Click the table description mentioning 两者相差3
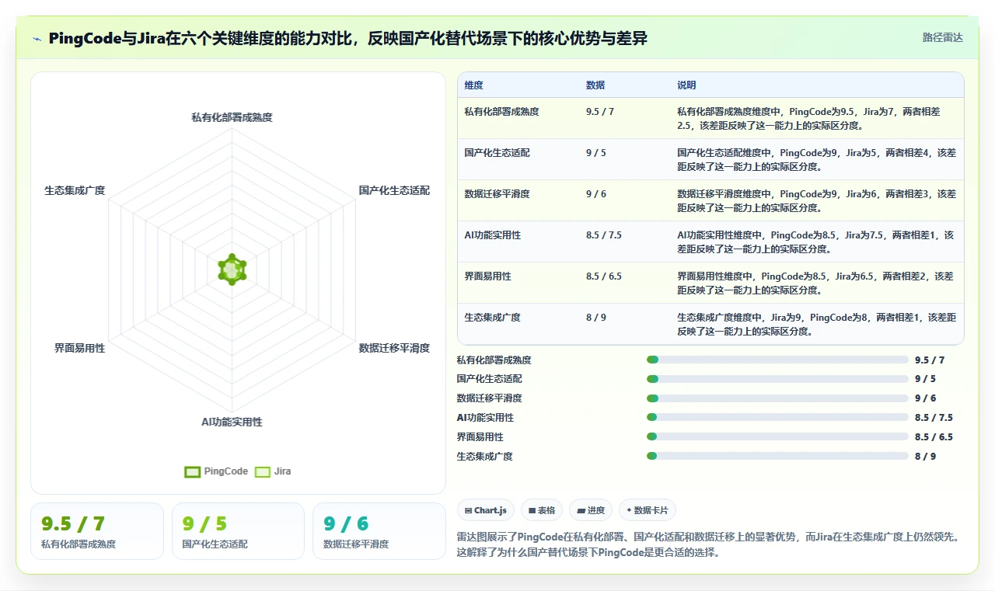 816,201
